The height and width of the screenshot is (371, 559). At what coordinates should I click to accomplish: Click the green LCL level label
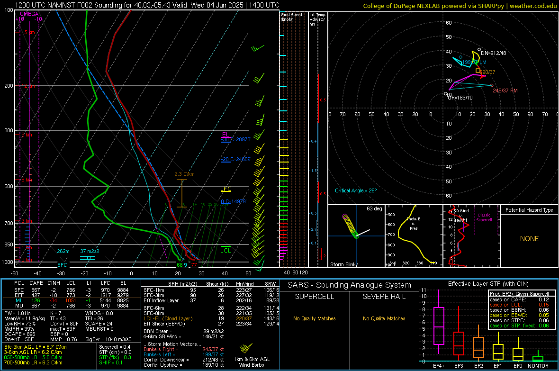[225, 250]
